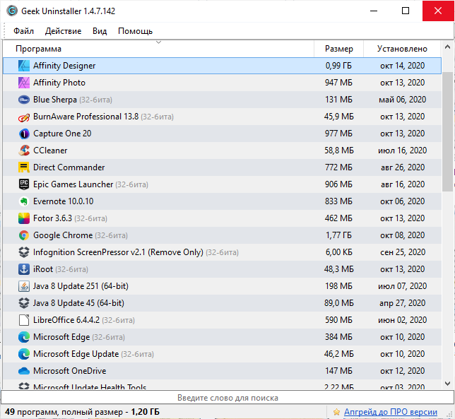455x419 pixels.
Task: Select the Java 8 Update 45 icon
Action: click(24, 303)
